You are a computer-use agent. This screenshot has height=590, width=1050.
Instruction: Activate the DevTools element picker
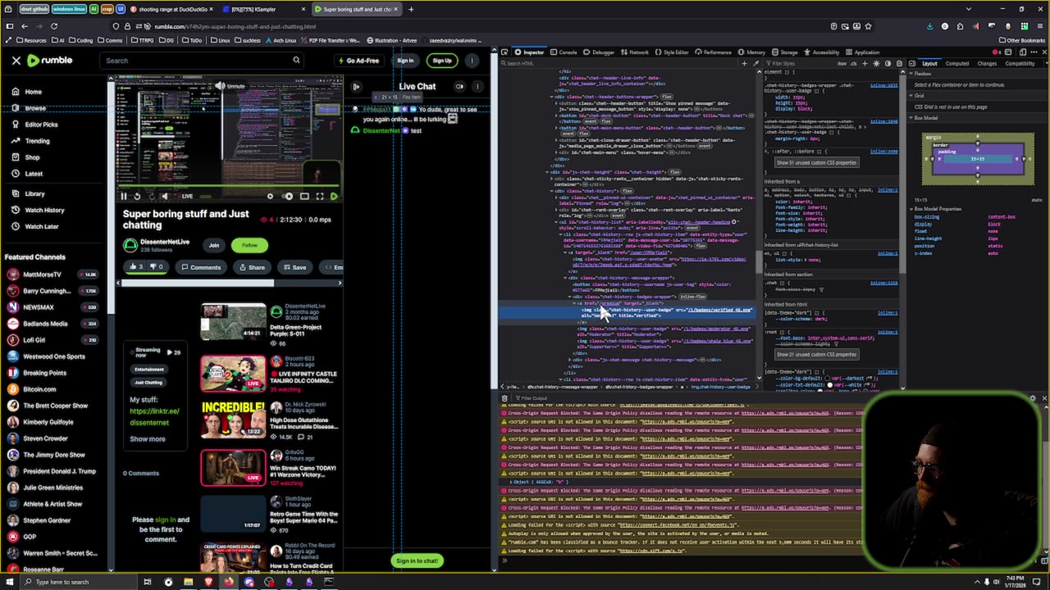coord(505,52)
